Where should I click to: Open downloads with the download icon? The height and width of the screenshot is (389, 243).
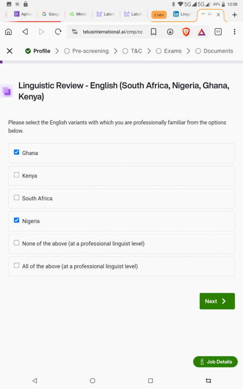[170, 32]
